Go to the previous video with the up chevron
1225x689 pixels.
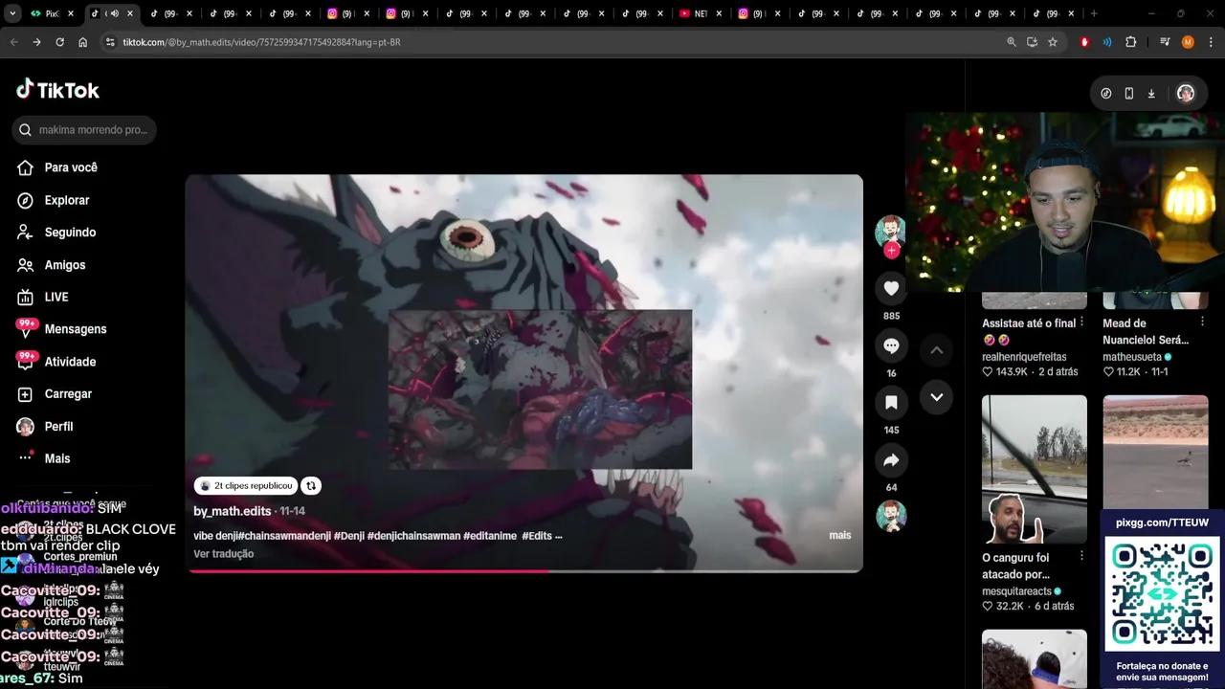(936, 350)
